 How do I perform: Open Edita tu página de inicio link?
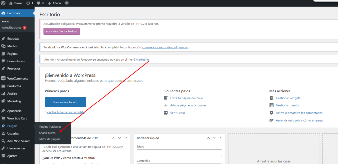click(x=186, y=98)
